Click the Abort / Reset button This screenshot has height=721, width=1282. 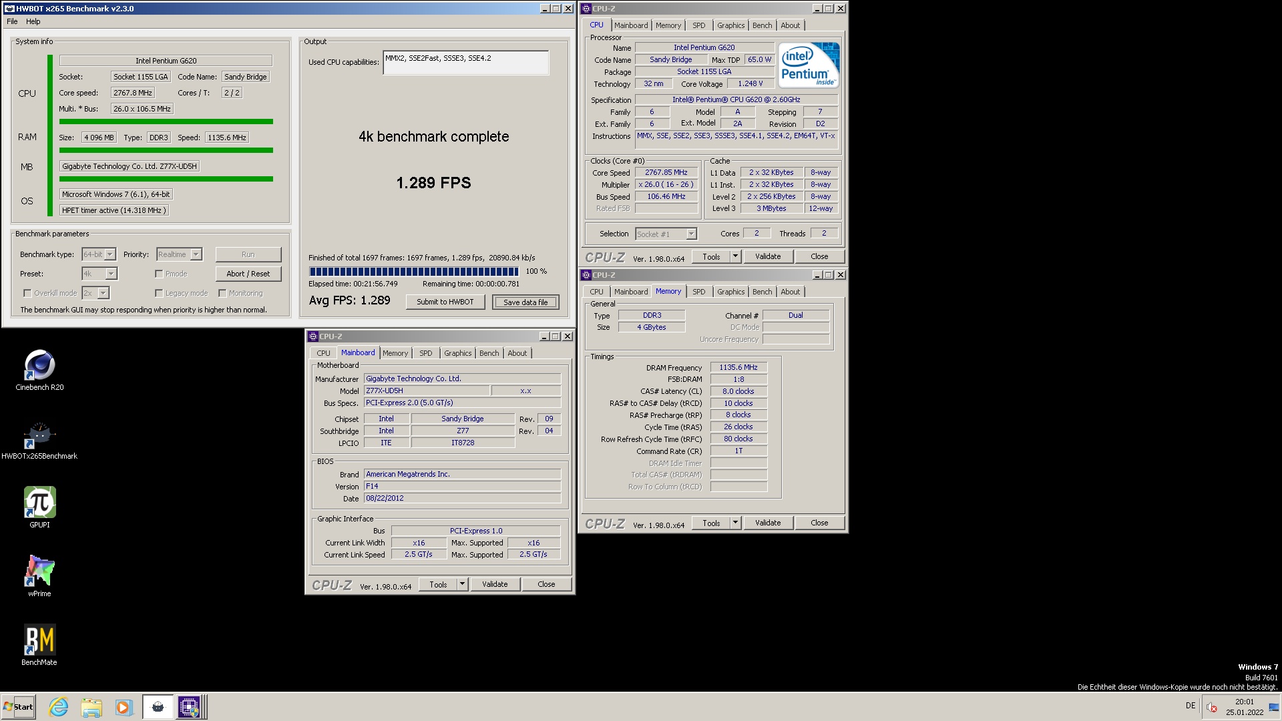248,274
